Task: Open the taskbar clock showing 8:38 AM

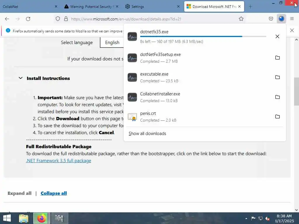Action: (284, 218)
